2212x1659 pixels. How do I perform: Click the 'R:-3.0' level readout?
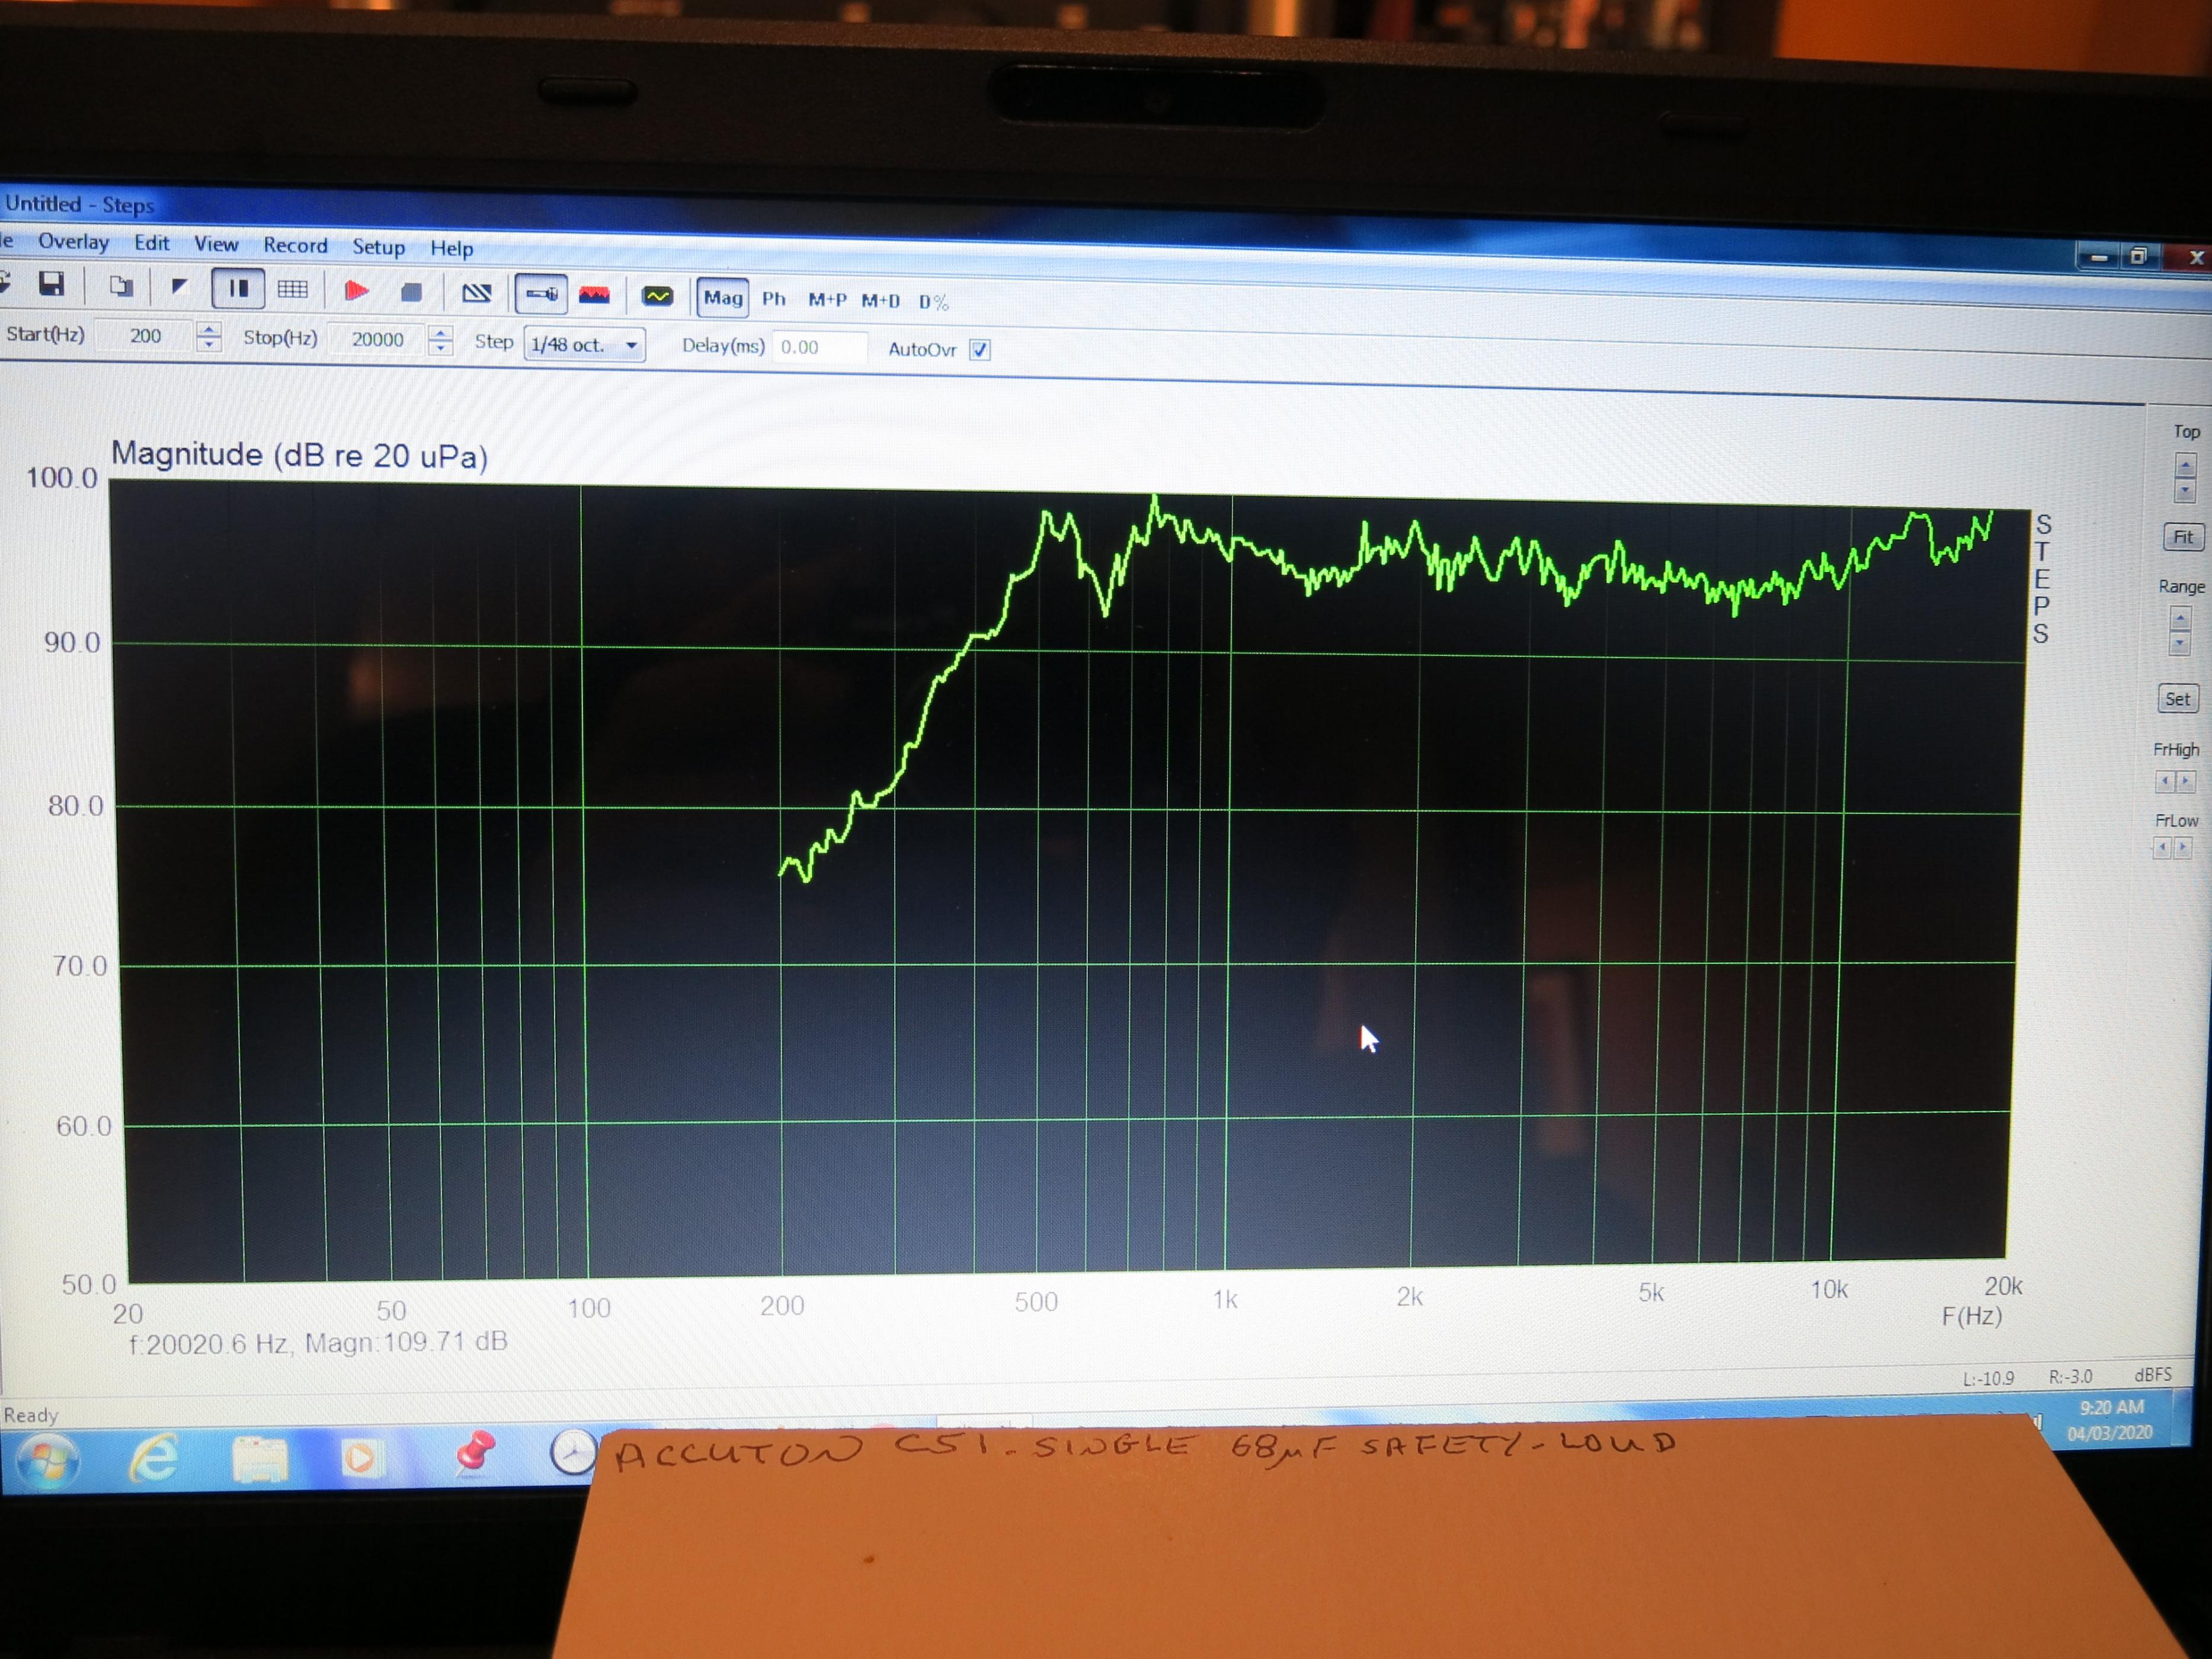2071,1377
